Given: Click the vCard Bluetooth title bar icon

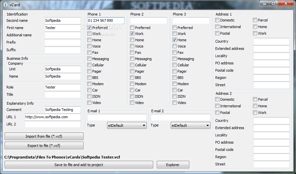Looking at the screenshot, I should click(6, 5).
